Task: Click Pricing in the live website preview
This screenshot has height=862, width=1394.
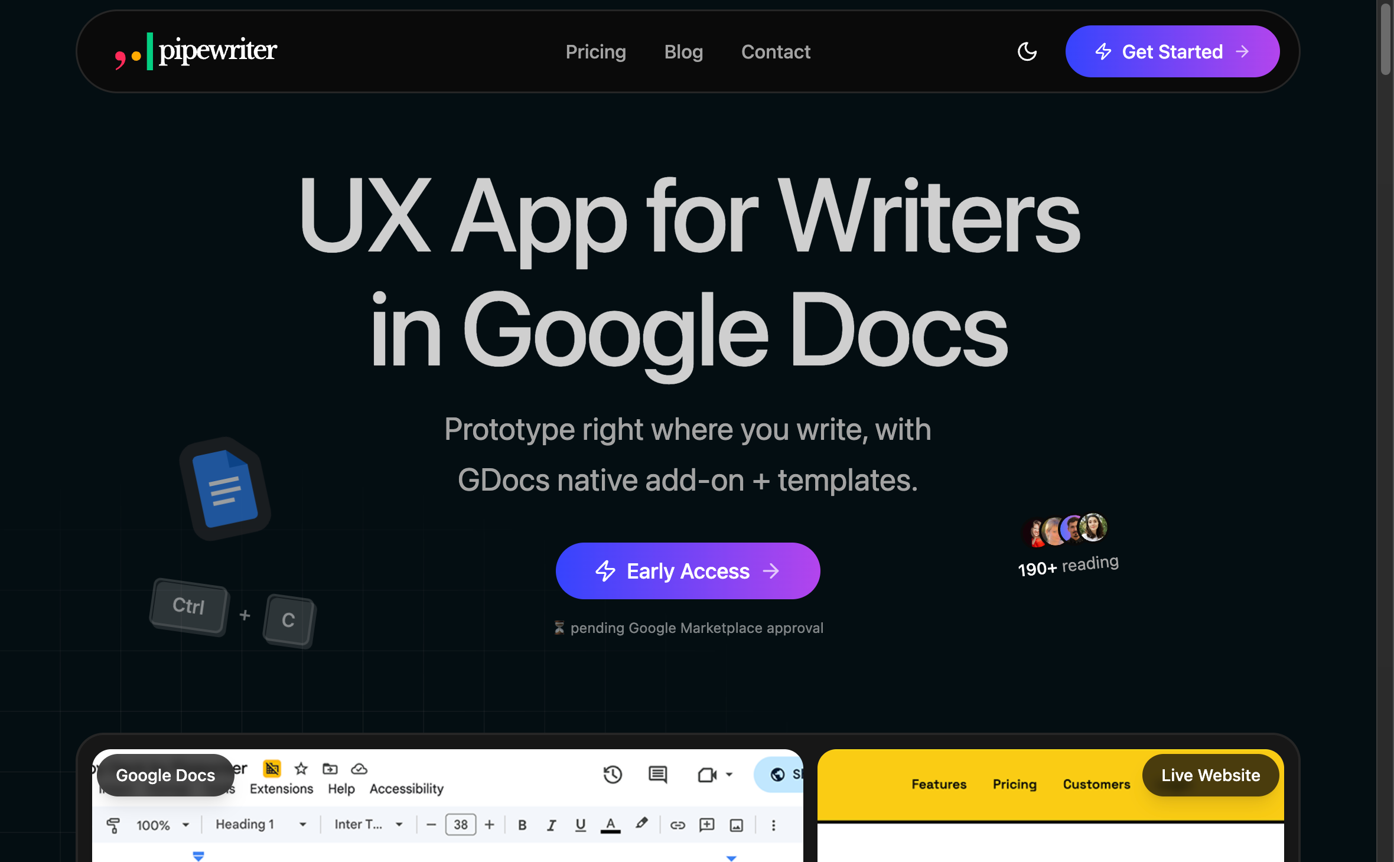Action: 1014,785
